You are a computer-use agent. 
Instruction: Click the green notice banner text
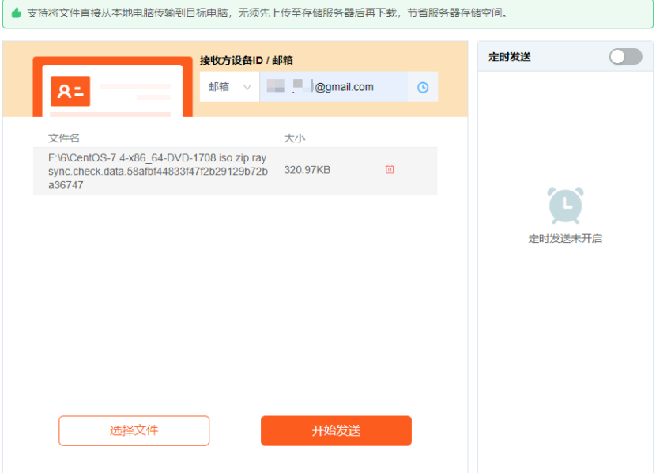point(269,13)
